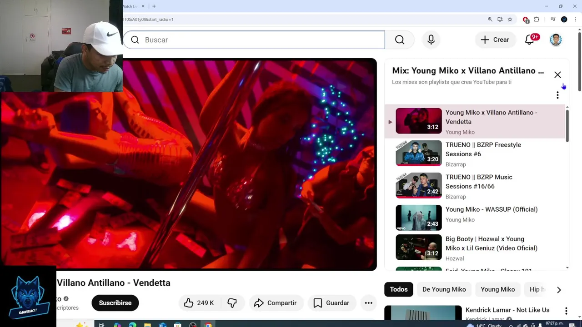The image size is (582, 327).
Task: Close the Watch Live browser tab
Action: coord(143,6)
